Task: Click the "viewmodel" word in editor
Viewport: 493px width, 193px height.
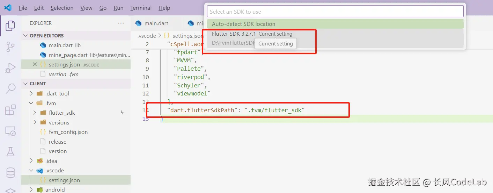Action: pyautogui.click(x=192, y=94)
